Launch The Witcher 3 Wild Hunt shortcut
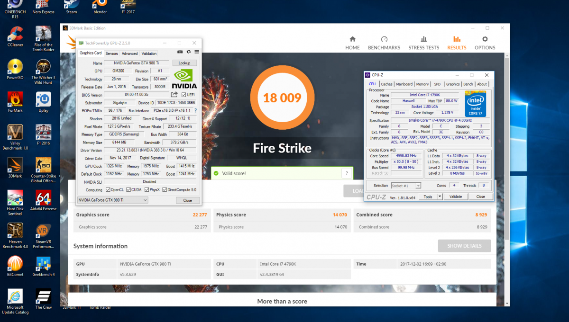 pyautogui.click(x=44, y=72)
